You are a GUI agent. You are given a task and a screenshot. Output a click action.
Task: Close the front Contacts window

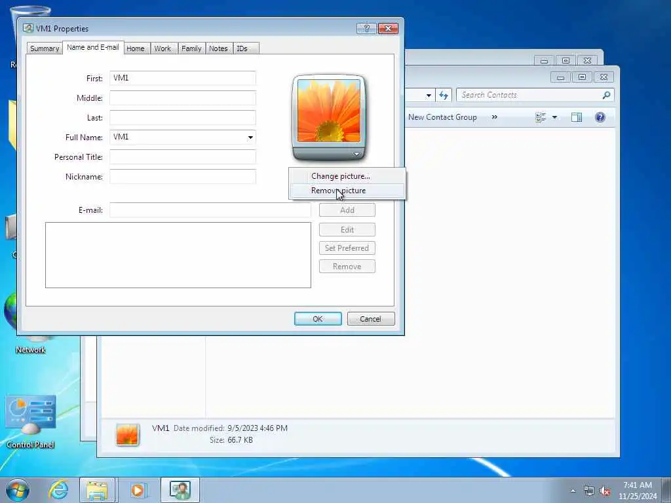tap(604, 77)
